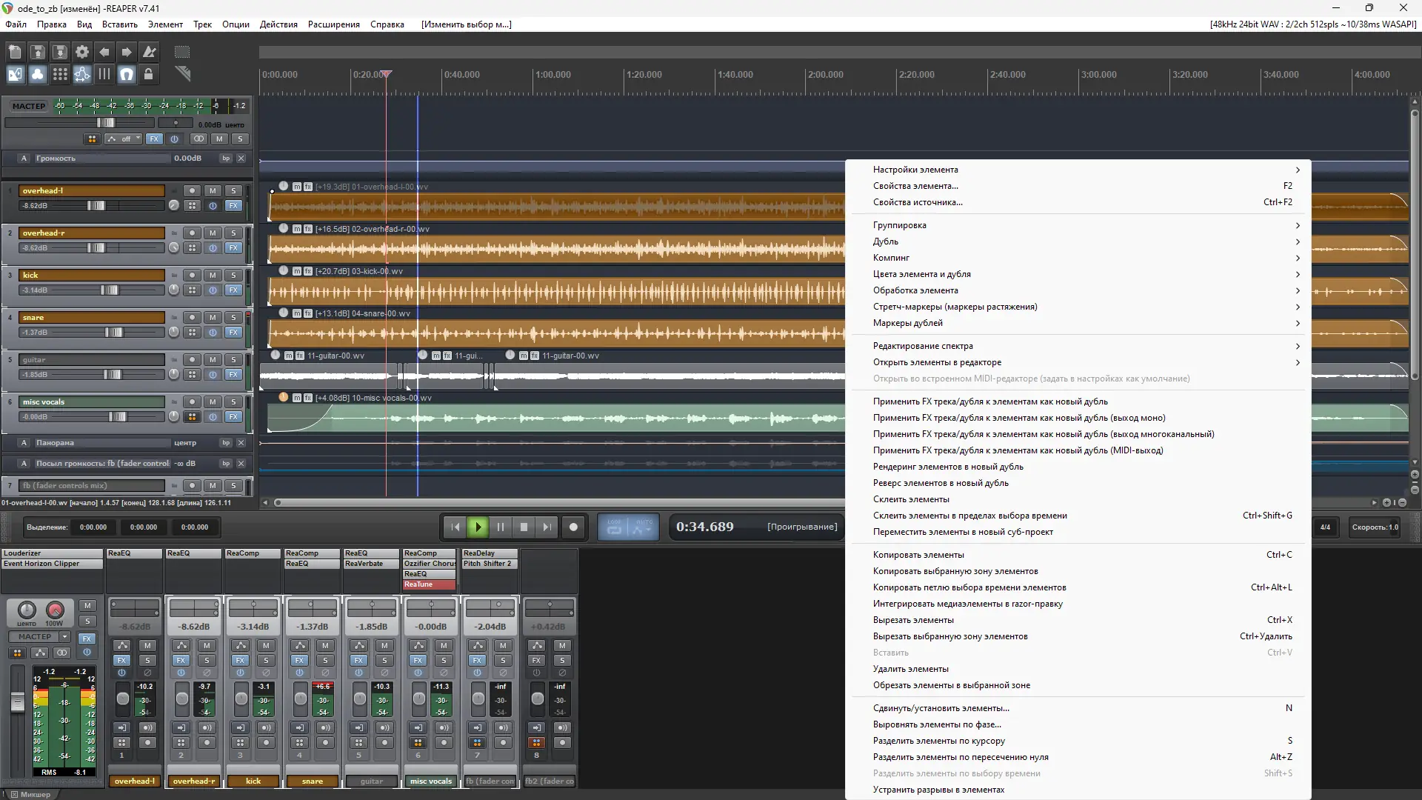Click the master volume fader
The image size is (1422, 800).
pyautogui.click(x=106, y=123)
